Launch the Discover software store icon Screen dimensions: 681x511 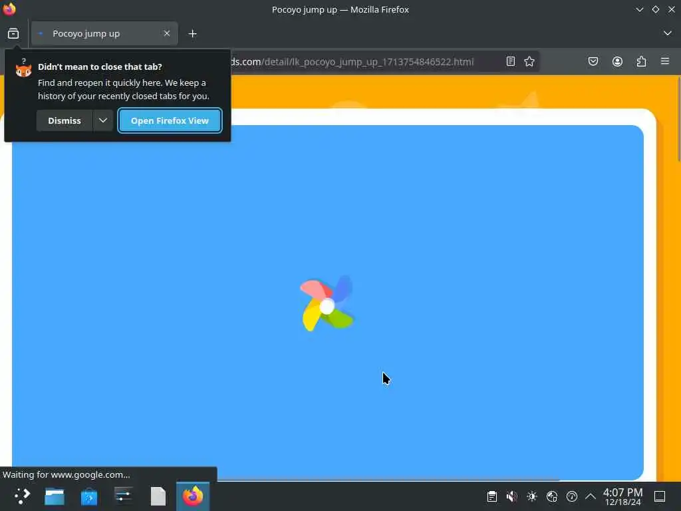89,496
